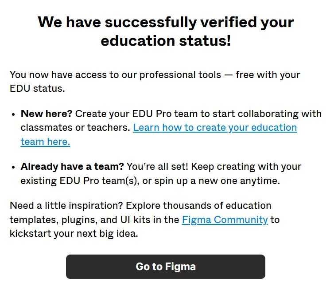The height and width of the screenshot is (302, 334).
Task: Click the bullet marker before 'New here?'
Action: pyautogui.click(x=13, y=114)
